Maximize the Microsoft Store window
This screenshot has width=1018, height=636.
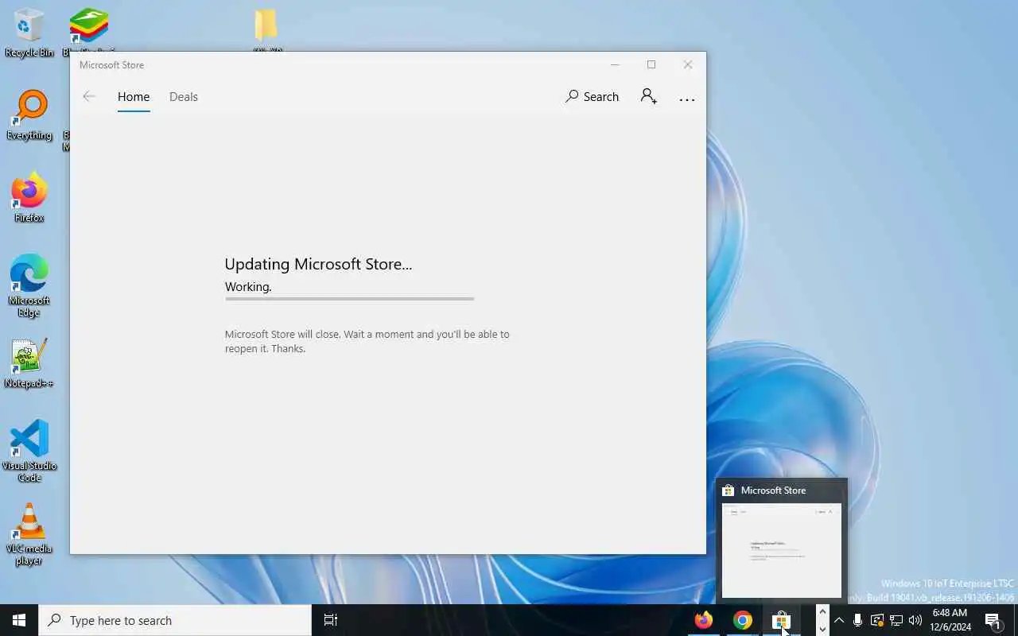651,64
